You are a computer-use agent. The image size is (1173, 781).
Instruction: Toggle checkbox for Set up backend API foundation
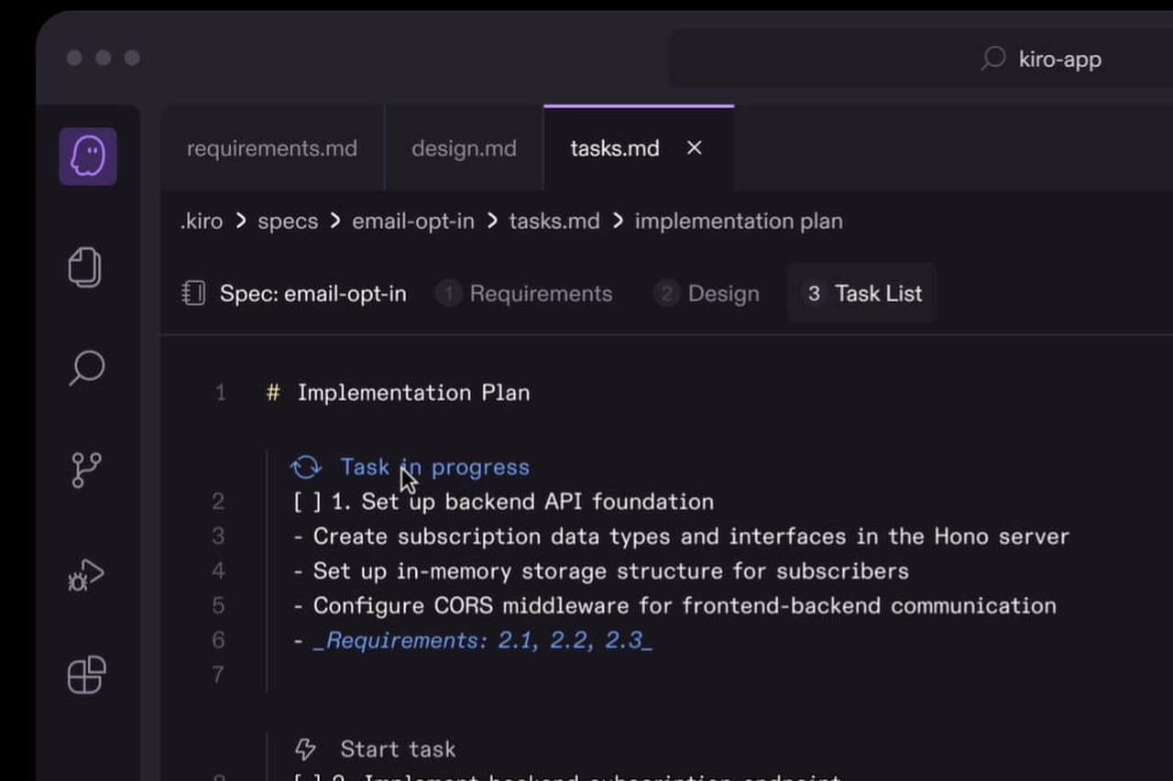[307, 502]
